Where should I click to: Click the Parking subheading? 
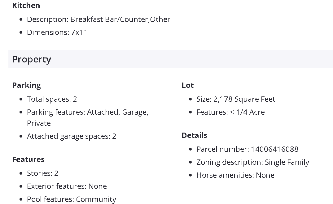(26, 85)
